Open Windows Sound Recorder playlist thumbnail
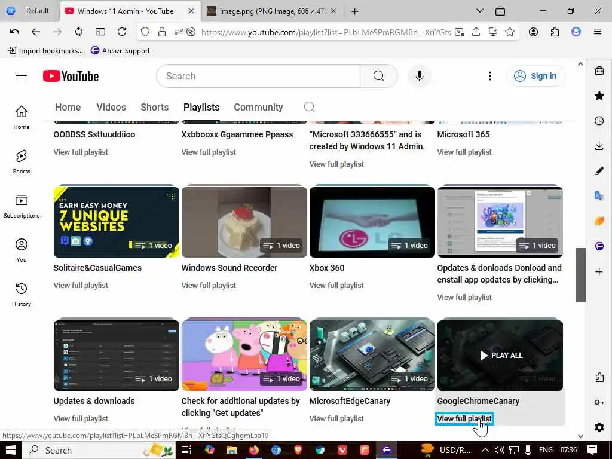 tap(244, 222)
